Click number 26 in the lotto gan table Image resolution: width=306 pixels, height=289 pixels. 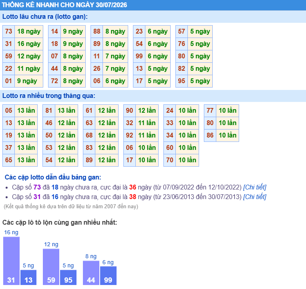[x=97, y=69]
